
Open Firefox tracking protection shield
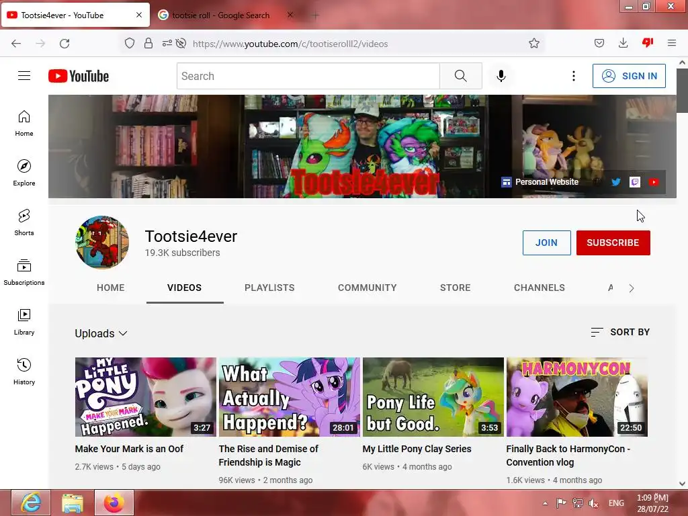click(130, 44)
